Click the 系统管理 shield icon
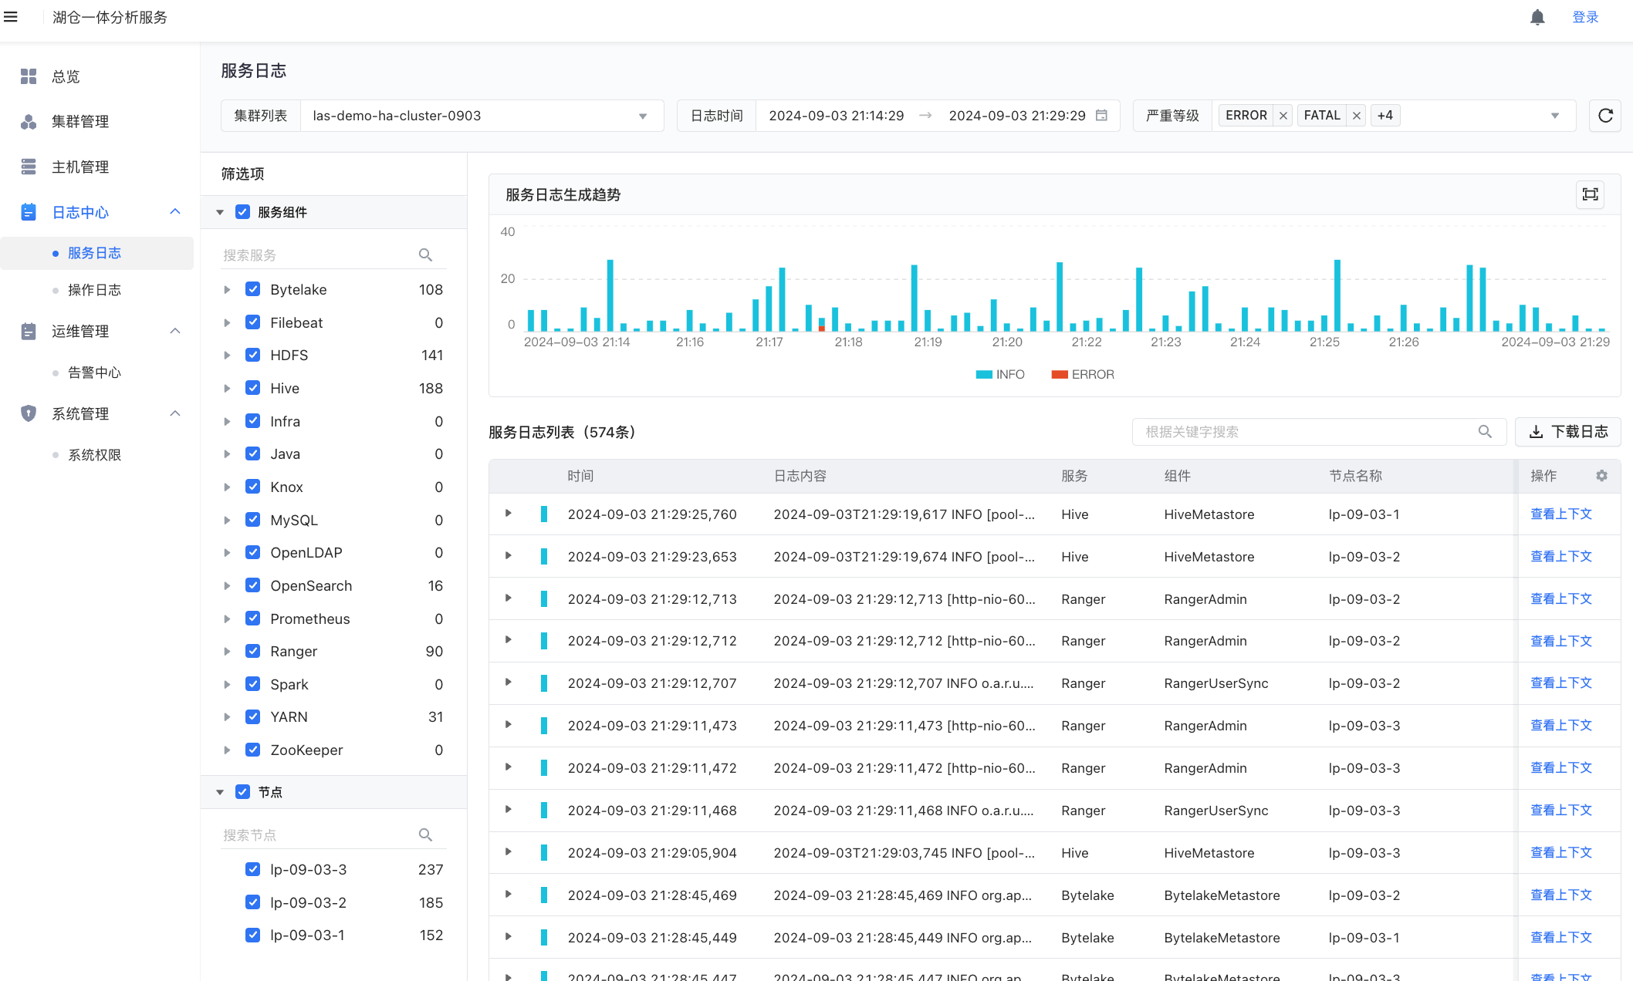This screenshot has width=1633, height=981. click(x=29, y=413)
